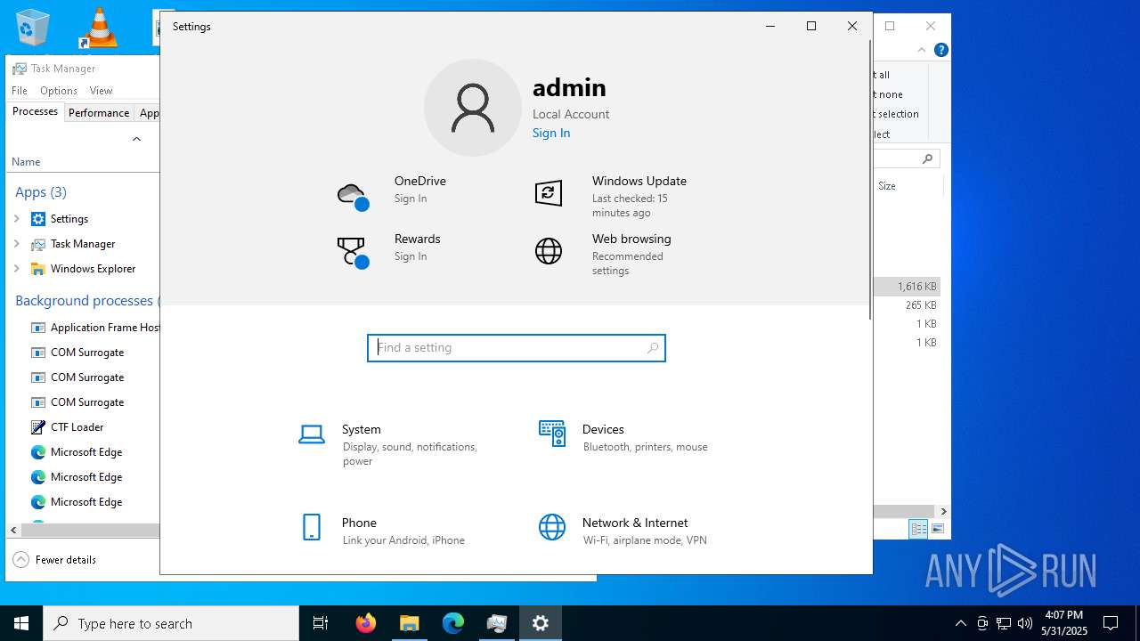Select the 265 KB file row in Explorer

click(907, 305)
